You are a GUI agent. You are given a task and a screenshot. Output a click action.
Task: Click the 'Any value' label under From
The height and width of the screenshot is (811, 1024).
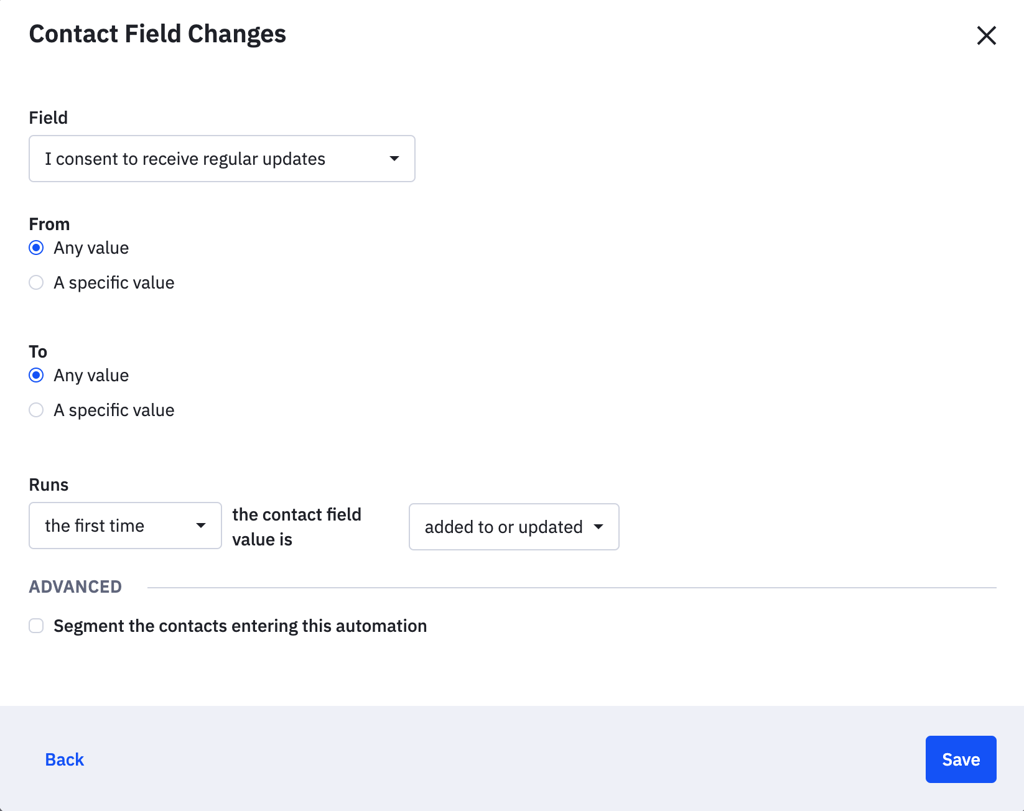pyautogui.click(x=91, y=248)
